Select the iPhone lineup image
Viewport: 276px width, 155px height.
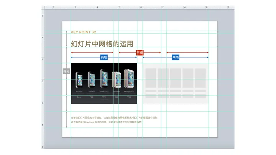[x=104, y=83]
